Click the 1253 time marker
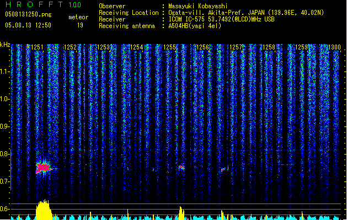Viewport: 347px width, 220px height. point(103,47)
